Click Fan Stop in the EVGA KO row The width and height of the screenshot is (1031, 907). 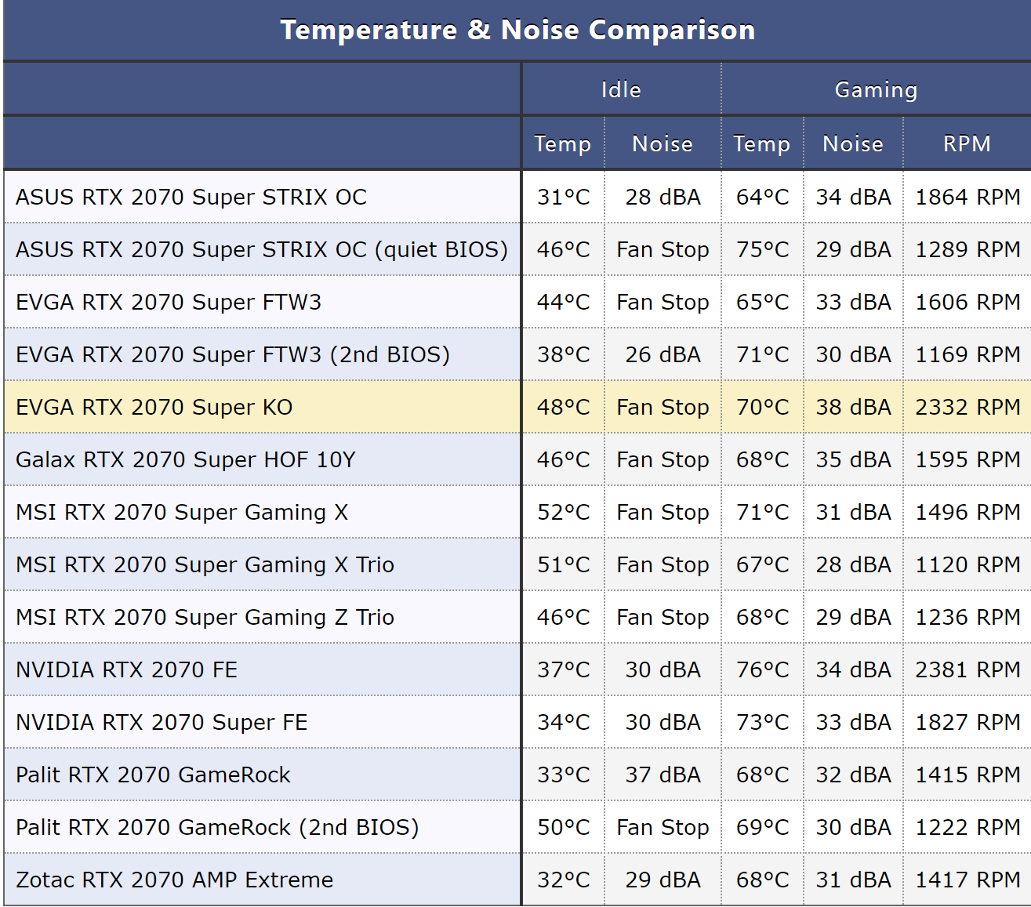point(663,407)
